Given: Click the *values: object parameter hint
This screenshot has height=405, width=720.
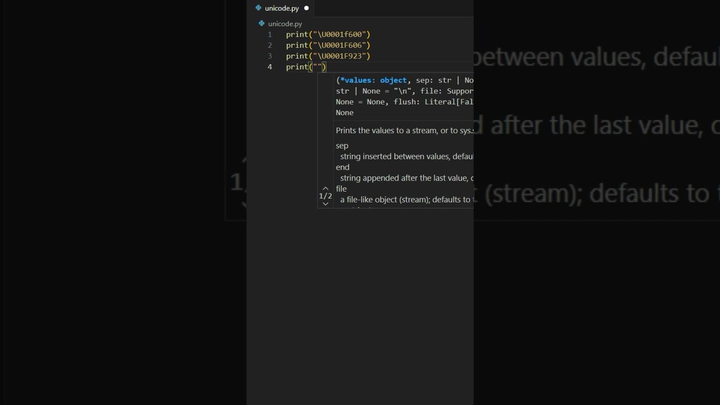Looking at the screenshot, I should tap(373, 80).
